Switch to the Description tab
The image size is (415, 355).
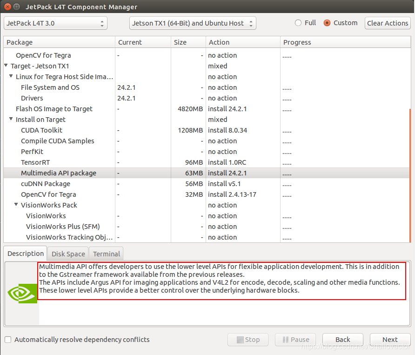click(x=26, y=254)
